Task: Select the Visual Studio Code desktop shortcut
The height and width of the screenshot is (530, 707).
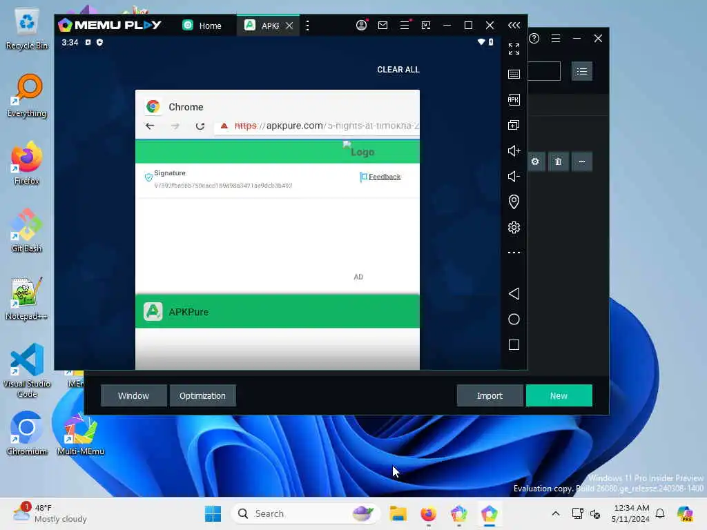Action: click(x=27, y=371)
